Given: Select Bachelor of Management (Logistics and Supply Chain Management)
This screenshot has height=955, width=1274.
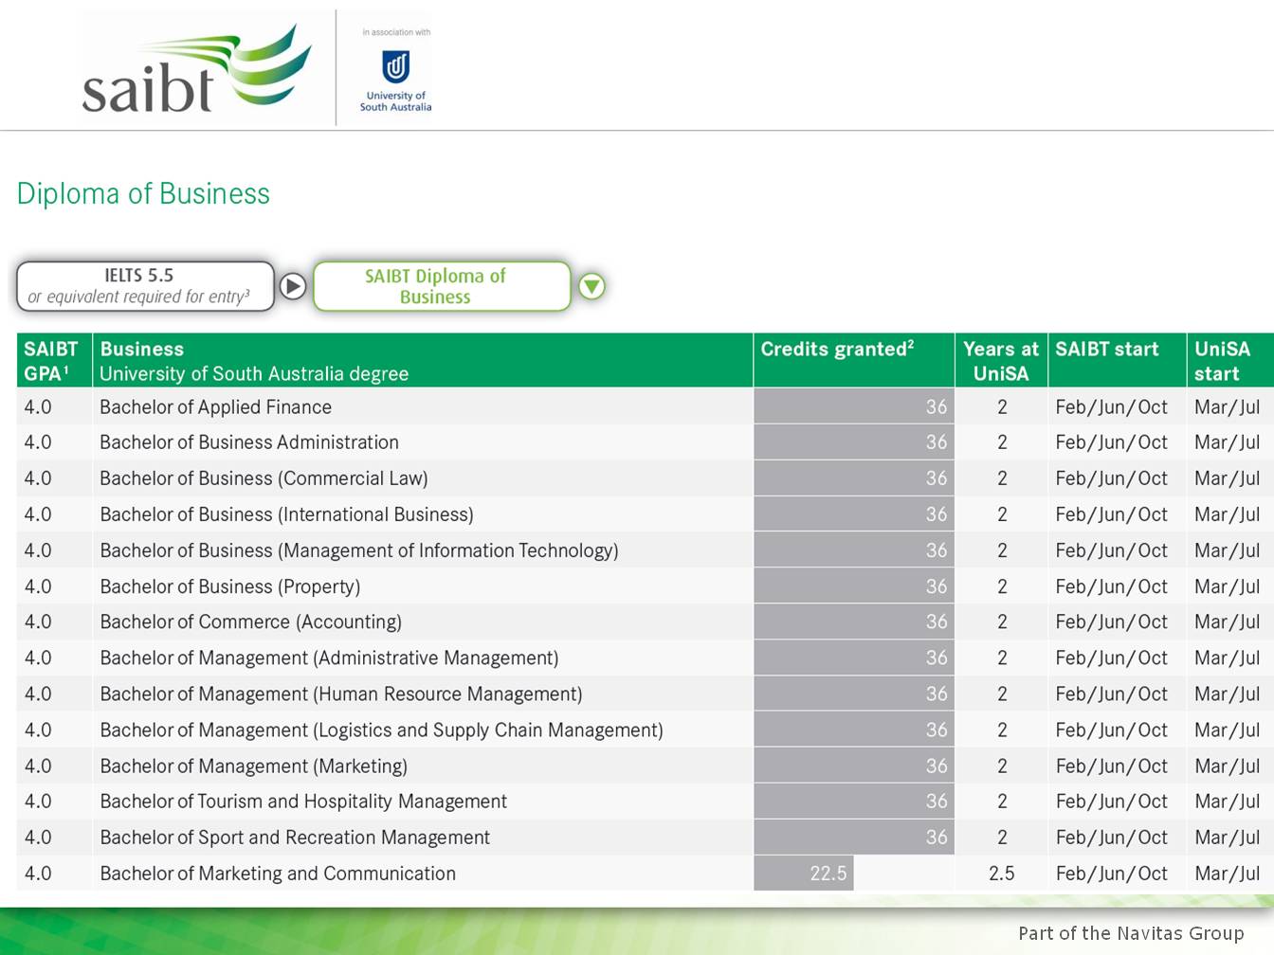Looking at the screenshot, I should click(x=381, y=730).
